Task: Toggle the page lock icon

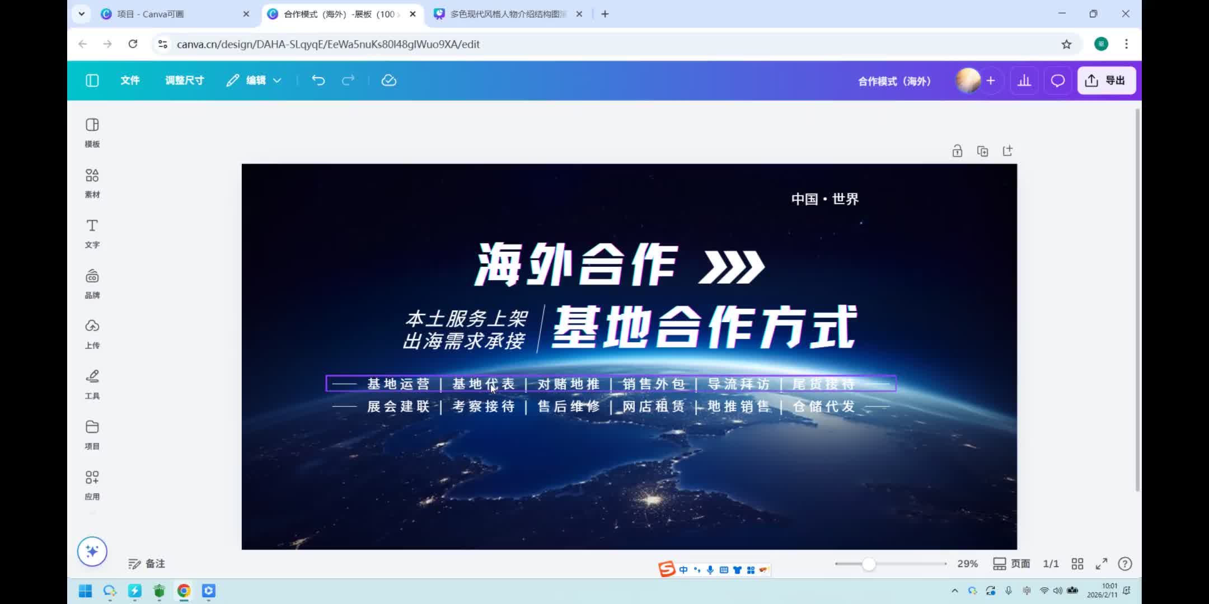Action: click(957, 151)
